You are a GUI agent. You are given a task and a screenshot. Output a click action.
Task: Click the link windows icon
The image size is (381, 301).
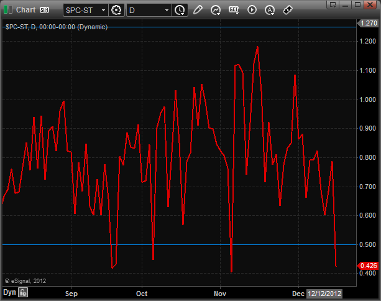288,10
